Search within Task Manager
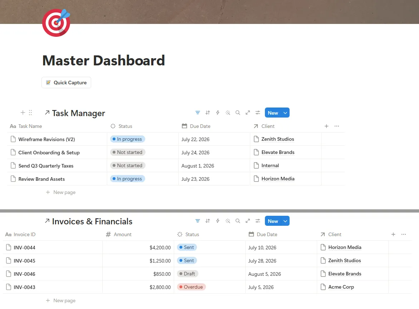Image resolution: width=419 pixels, height=309 pixels. (237, 113)
